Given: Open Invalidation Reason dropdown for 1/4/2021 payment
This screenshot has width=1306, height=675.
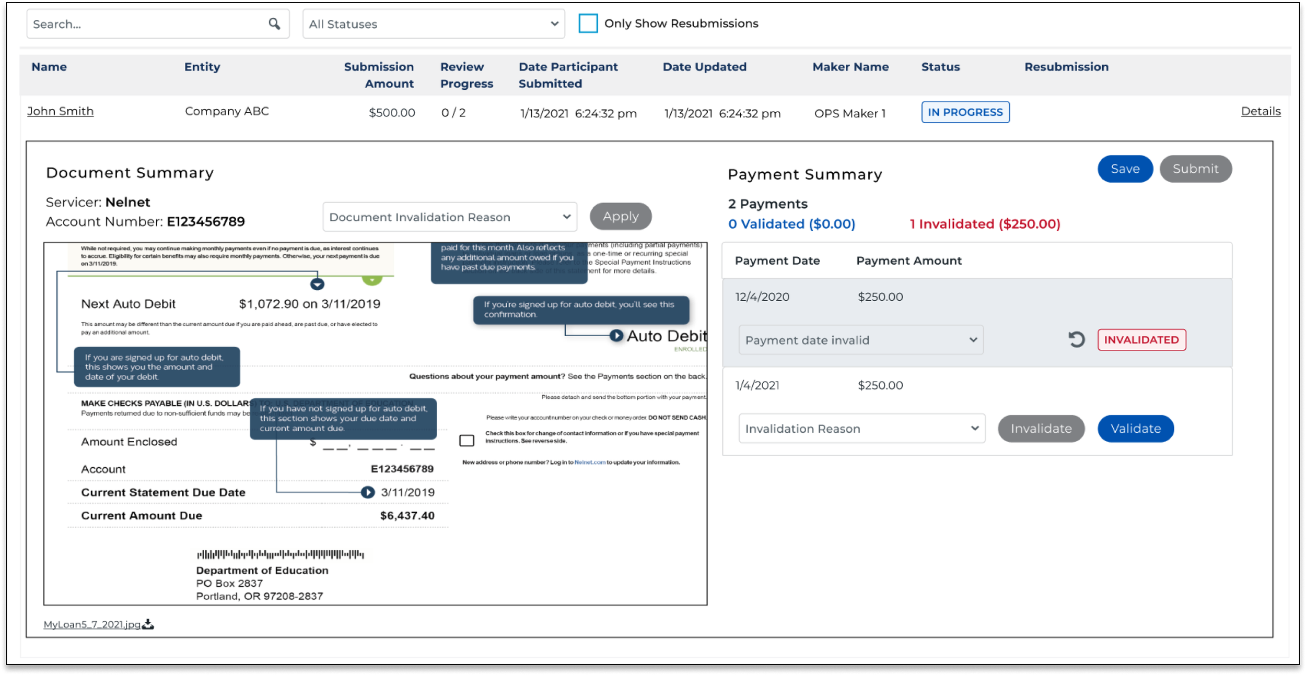Looking at the screenshot, I should pos(861,429).
